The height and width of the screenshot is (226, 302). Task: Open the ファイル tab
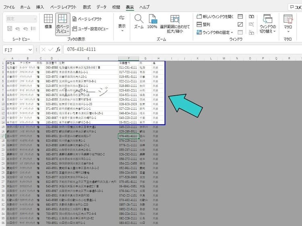[9, 7]
